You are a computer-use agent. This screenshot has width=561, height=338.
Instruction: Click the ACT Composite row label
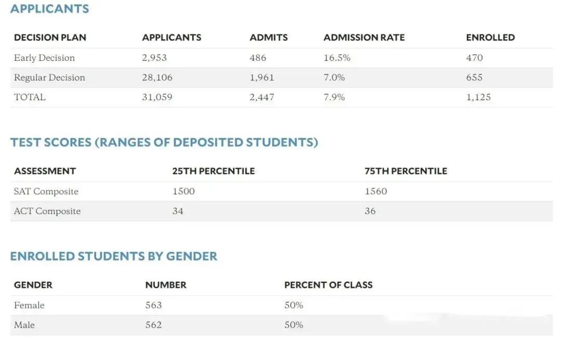point(47,211)
